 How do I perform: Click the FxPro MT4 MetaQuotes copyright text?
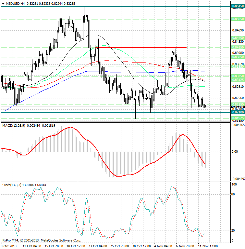[x=42, y=240]
